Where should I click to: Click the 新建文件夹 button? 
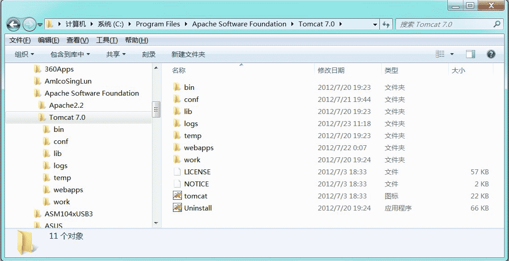(188, 54)
